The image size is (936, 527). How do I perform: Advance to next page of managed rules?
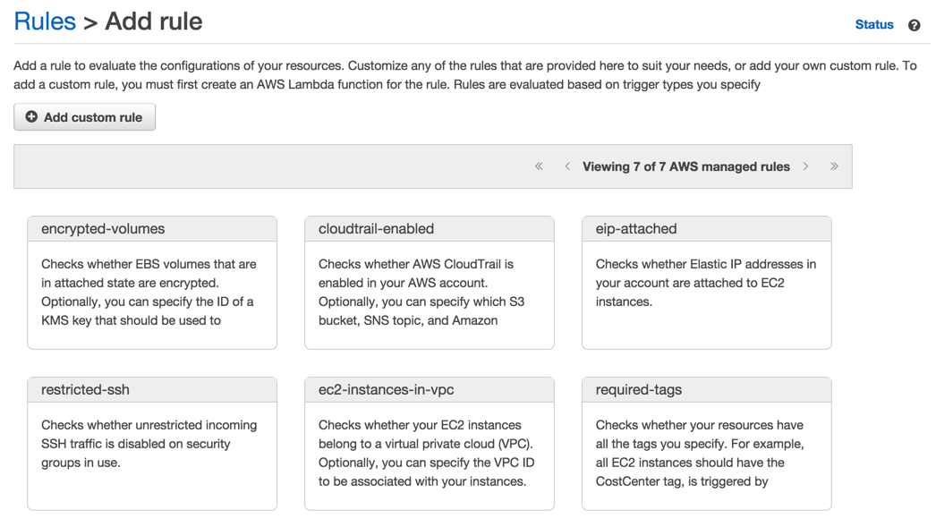click(805, 166)
